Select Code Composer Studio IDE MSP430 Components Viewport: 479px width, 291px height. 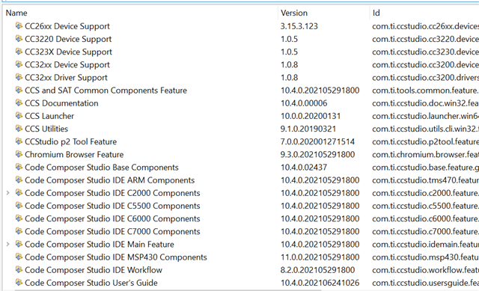click(116, 257)
